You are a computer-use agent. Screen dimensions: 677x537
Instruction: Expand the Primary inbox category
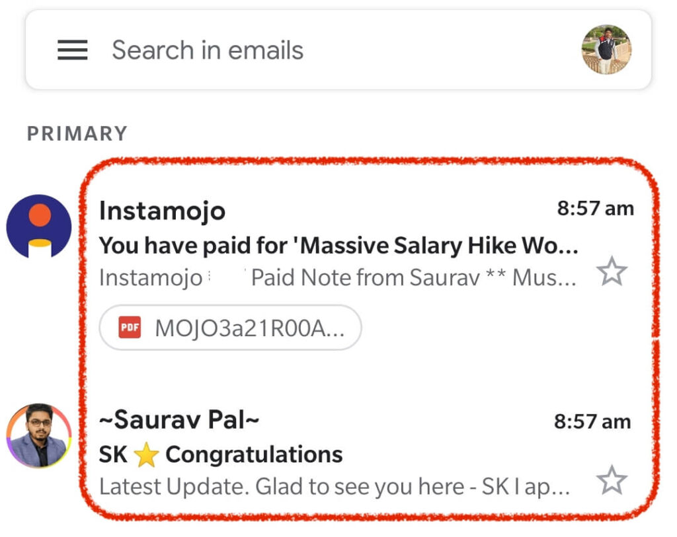click(x=78, y=133)
